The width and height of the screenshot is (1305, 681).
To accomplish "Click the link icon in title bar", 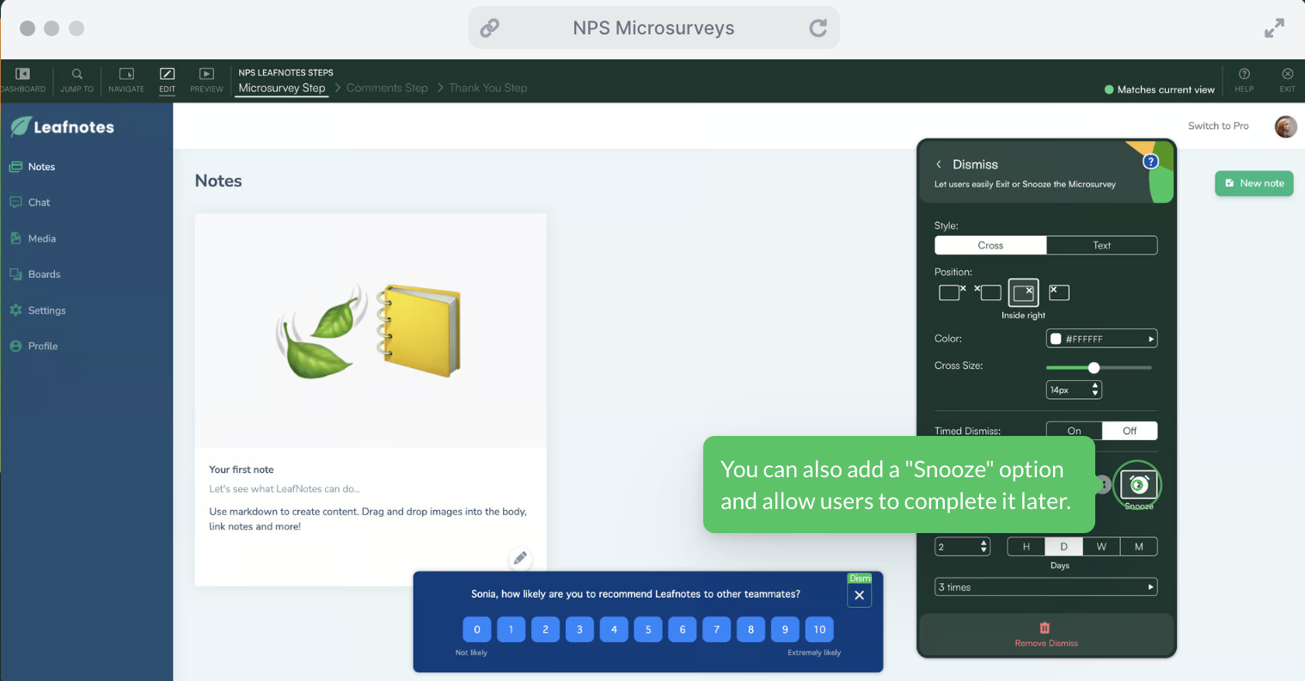I will point(489,28).
